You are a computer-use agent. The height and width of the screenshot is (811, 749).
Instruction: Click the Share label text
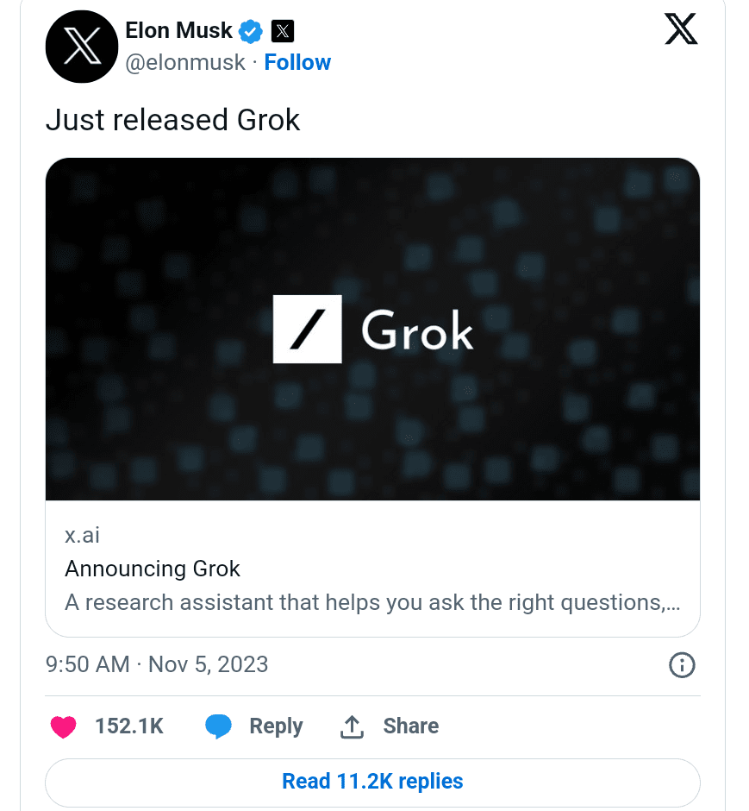pyautogui.click(x=411, y=726)
